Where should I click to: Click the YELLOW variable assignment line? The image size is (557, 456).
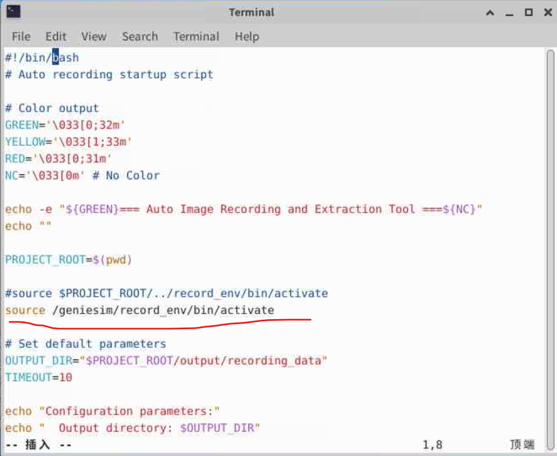[68, 142]
